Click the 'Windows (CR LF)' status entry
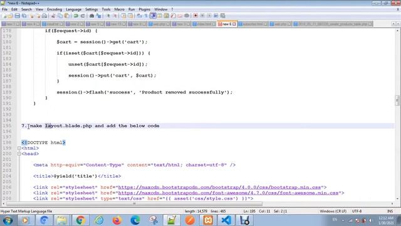This screenshot has width=401, height=226. (333, 211)
